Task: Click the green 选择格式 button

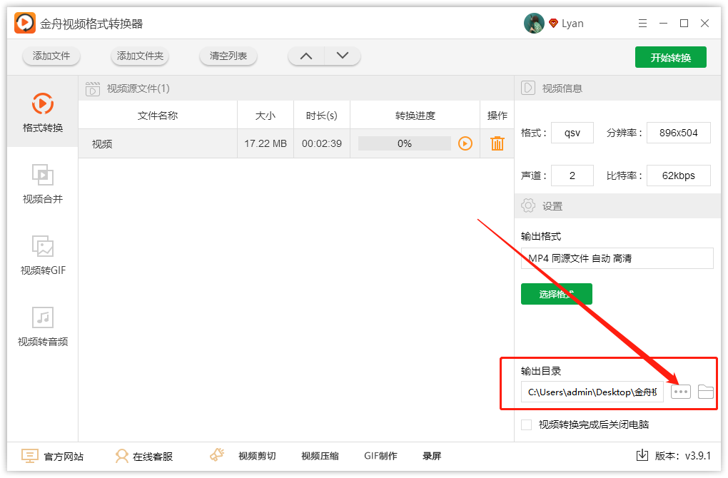Action: pos(556,294)
